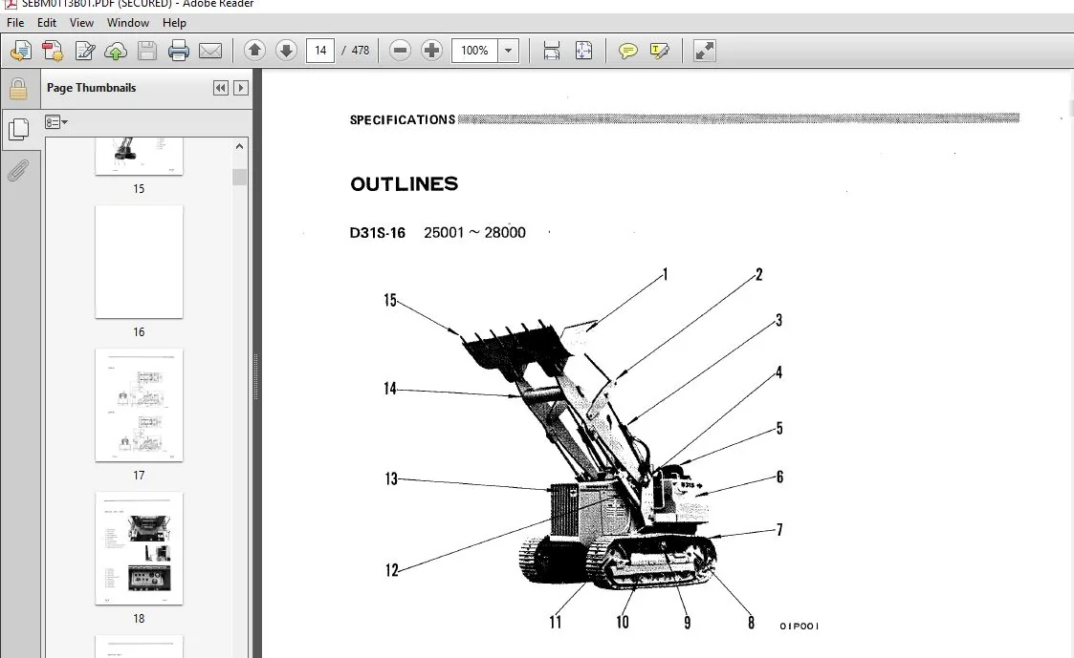Screen dimensions: 1074x658
Task: Select blank page 16 thumbnail
Action: click(x=139, y=262)
